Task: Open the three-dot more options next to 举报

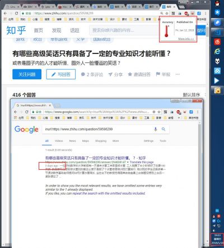Action: point(178,74)
